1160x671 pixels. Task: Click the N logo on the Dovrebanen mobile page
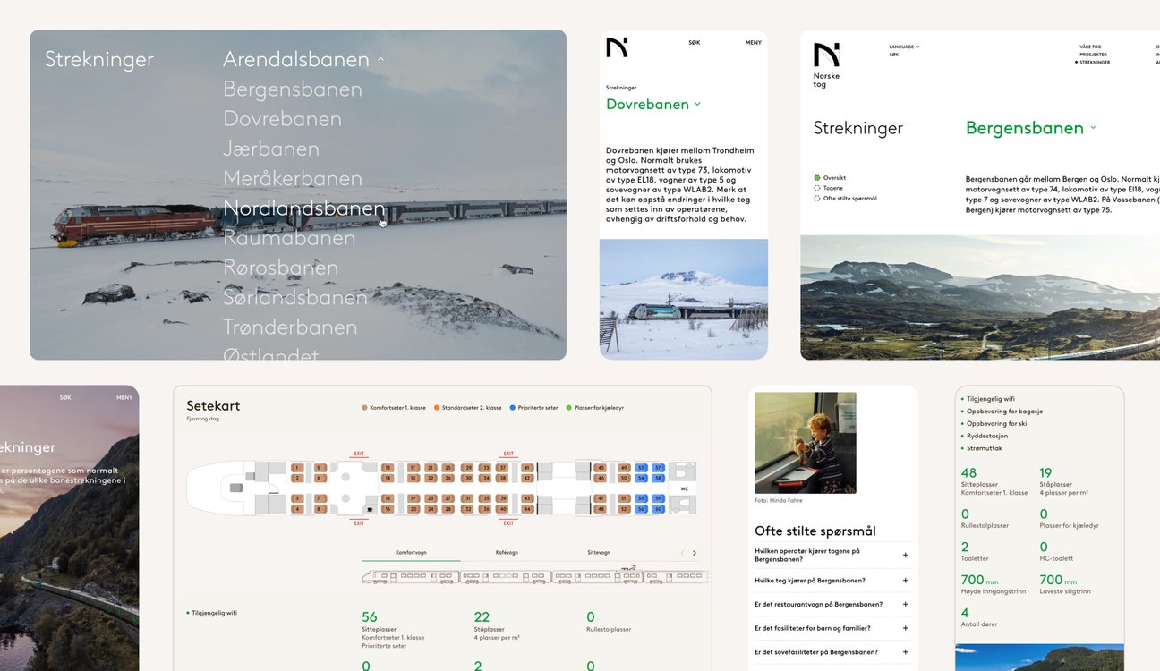617,47
